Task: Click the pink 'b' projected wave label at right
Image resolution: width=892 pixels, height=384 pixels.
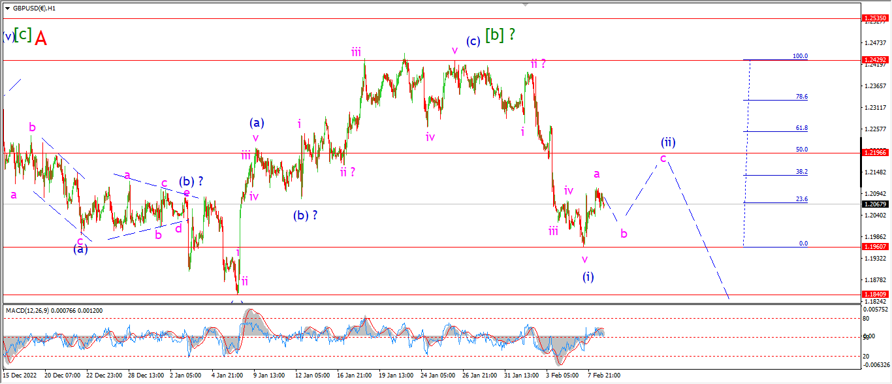Action: coord(624,233)
